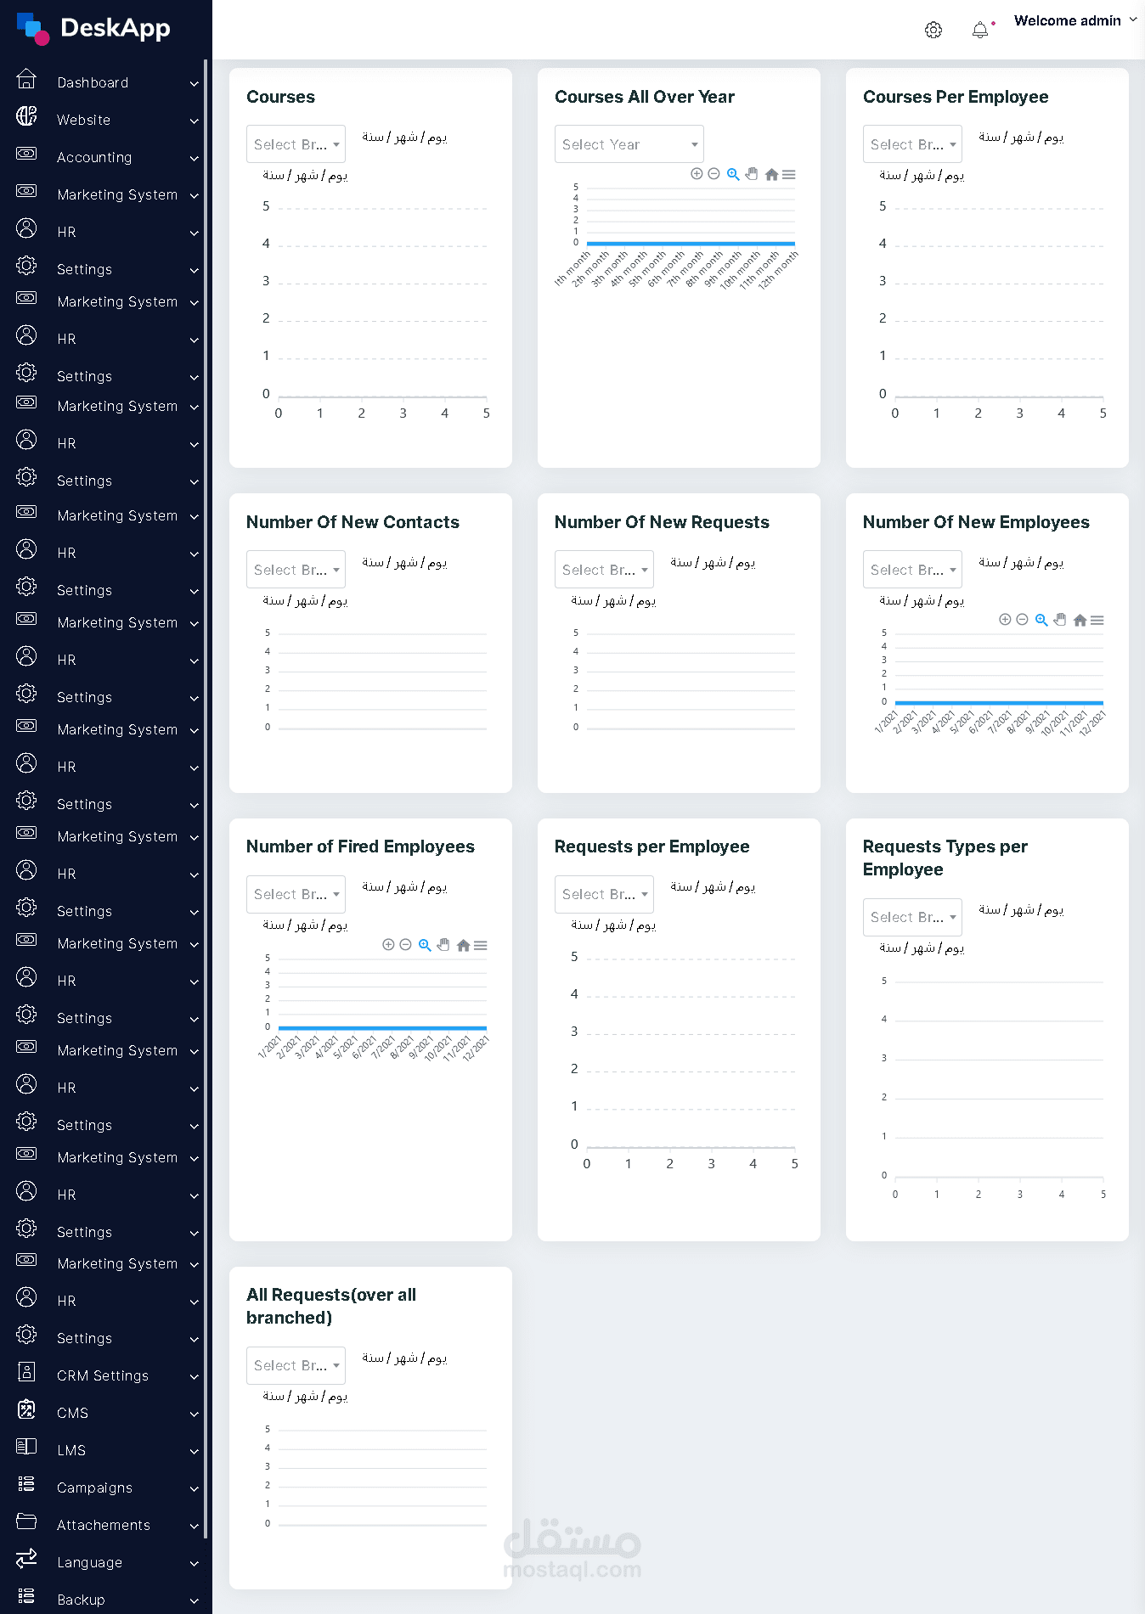
Task: Select the selection-zoom tool on Courses All Over Year chart
Action: 733,174
